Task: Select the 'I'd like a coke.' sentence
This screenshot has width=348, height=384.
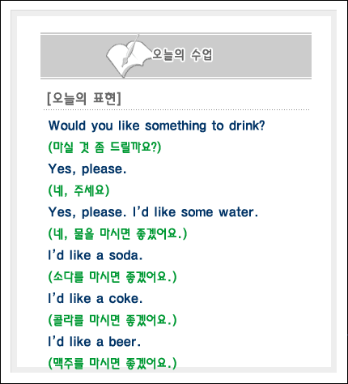Action: click(95, 299)
